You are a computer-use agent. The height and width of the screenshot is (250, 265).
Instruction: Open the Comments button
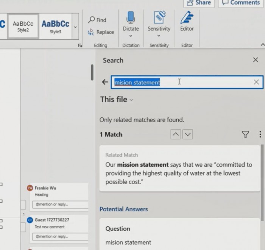(x=241, y=3)
